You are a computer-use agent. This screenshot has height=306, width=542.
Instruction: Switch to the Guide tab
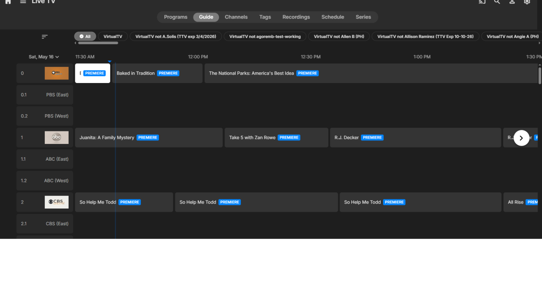[x=206, y=17]
